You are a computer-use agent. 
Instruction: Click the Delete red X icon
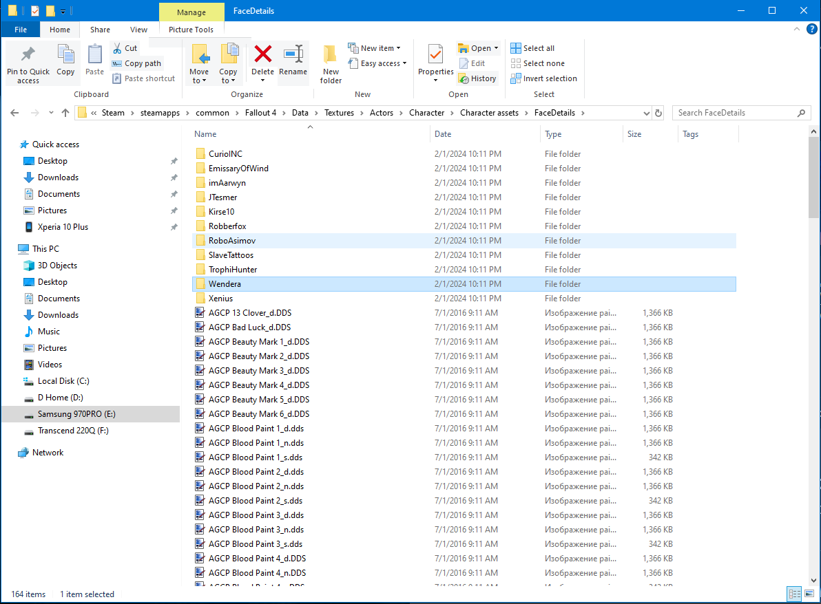click(x=262, y=55)
